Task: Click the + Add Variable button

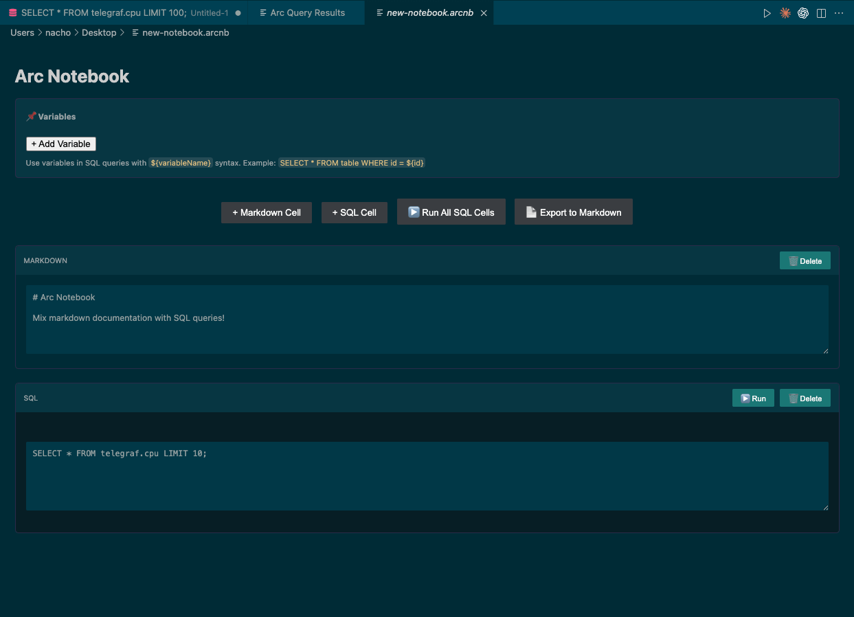Action: (x=61, y=144)
